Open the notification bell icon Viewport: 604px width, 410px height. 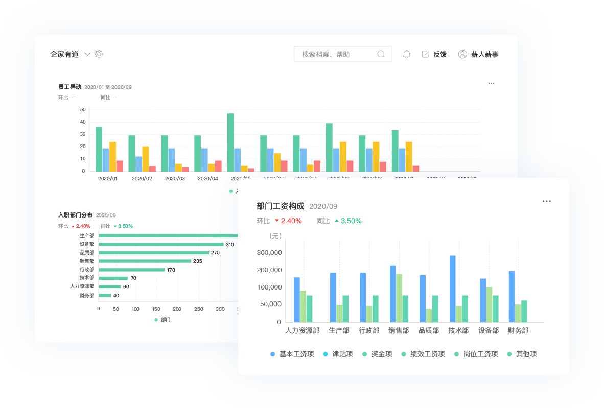pos(407,54)
